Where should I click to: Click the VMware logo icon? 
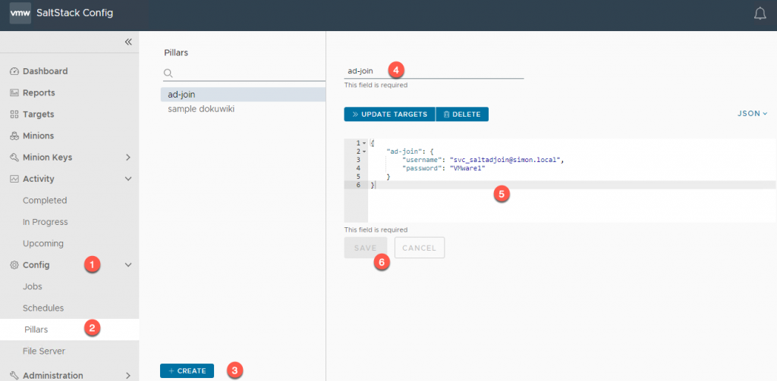coord(20,13)
